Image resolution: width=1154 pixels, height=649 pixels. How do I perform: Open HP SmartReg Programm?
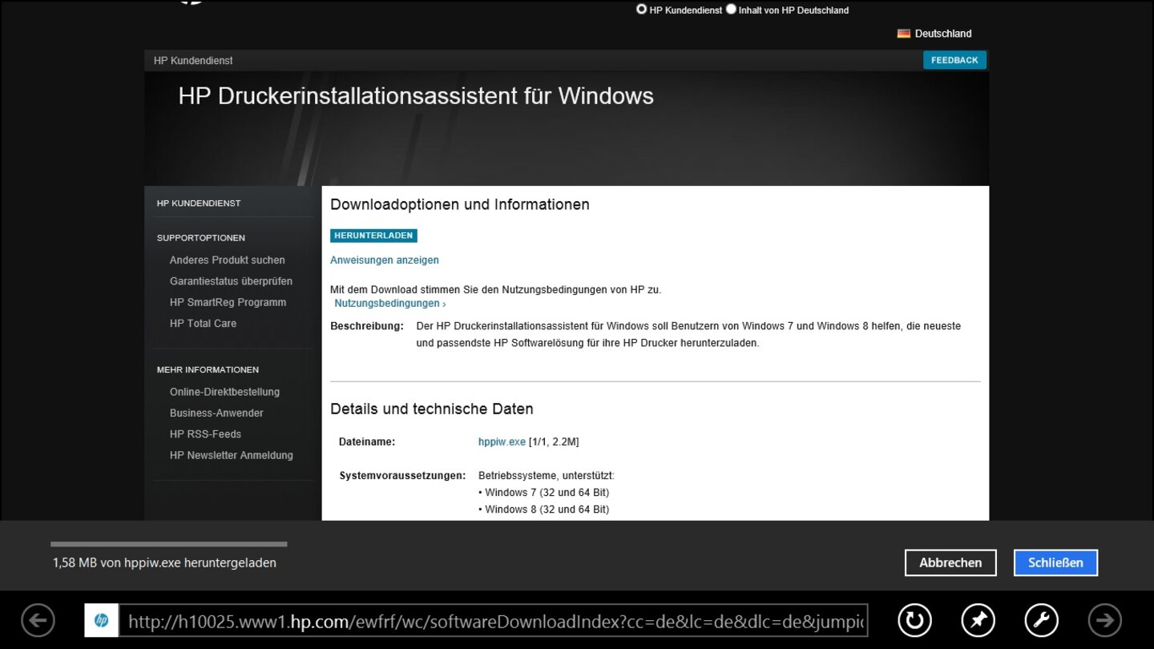click(228, 303)
